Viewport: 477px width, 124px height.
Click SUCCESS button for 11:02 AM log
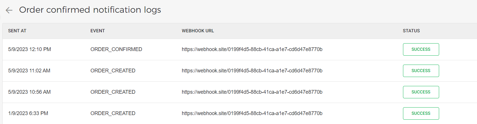coord(421,71)
